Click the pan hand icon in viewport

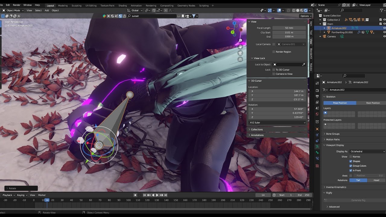coord(240,47)
